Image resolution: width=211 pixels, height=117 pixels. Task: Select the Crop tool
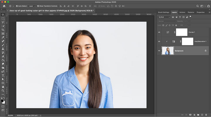point(3,30)
